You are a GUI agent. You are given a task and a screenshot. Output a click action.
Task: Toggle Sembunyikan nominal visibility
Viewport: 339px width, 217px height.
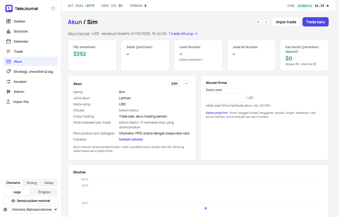point(31,201)
